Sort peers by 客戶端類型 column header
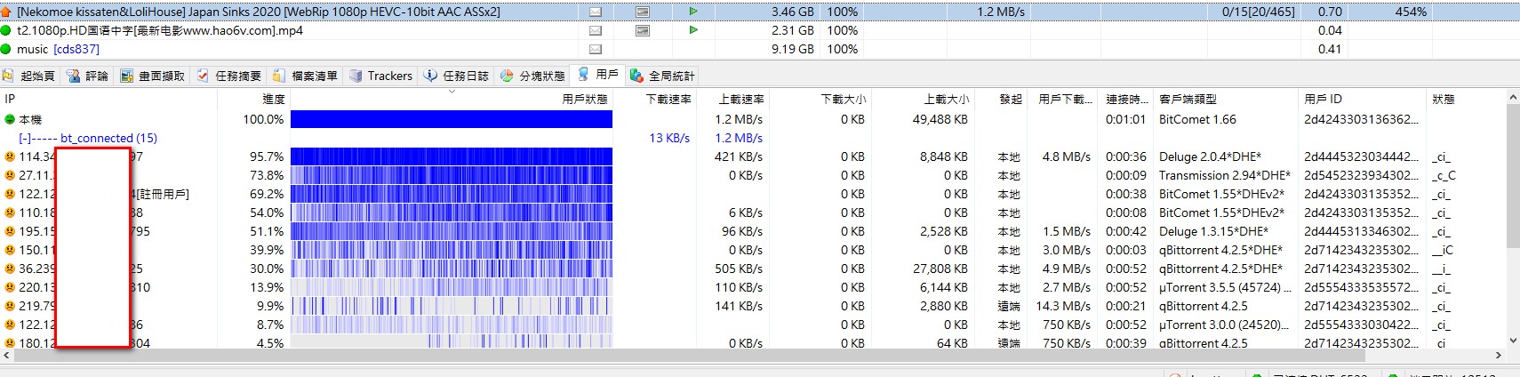The image size is (1520, 377). pyautogui.click(x=1228, y=99)
